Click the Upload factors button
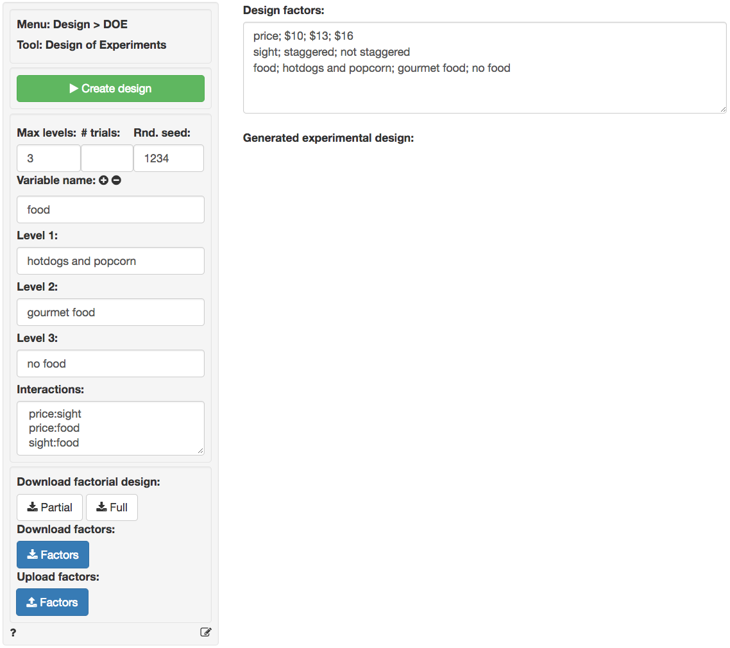The height and width of the screenshot is (648, 730). pos(52,602)
